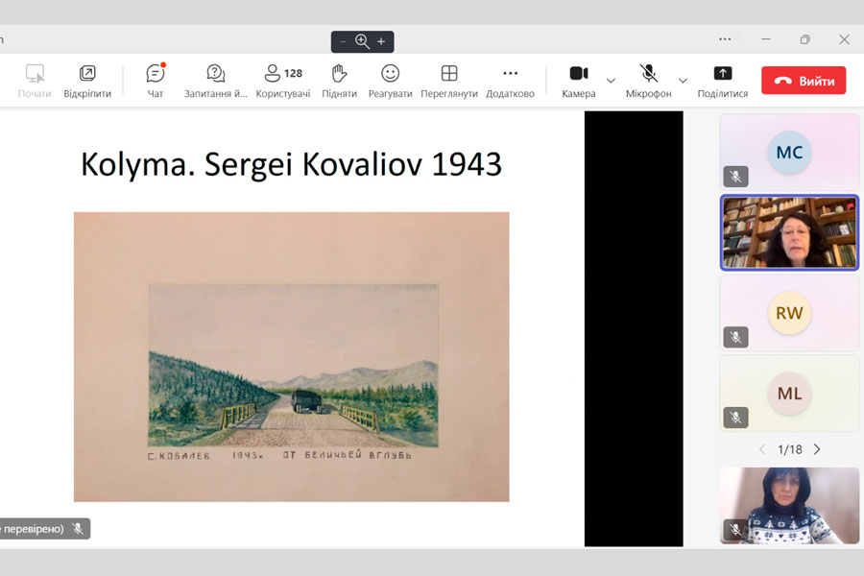Zoom in with the plus button
The width and height of the screenshot is (864, 576).
[x=381, y=41]
